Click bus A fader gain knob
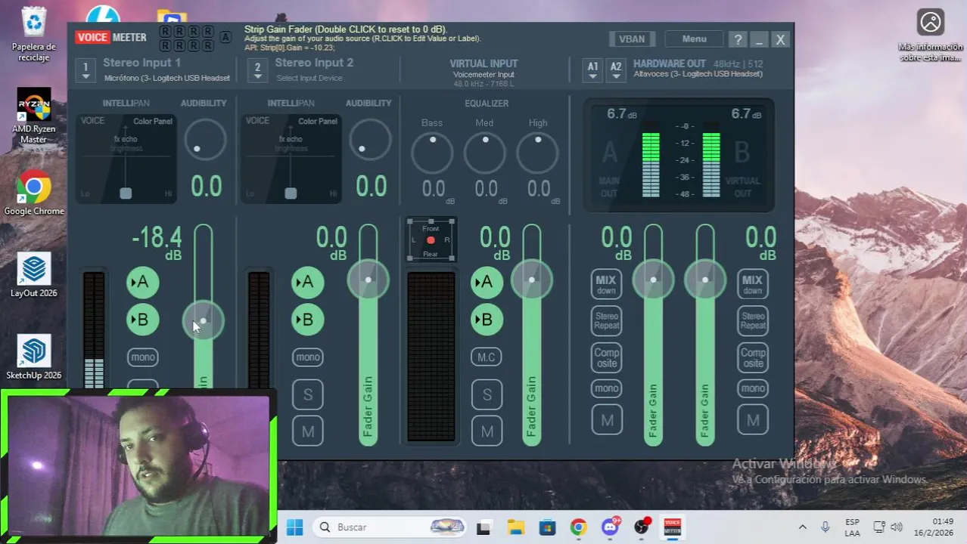Viewport: 967px width, 544px height. [x=653, y=280]
